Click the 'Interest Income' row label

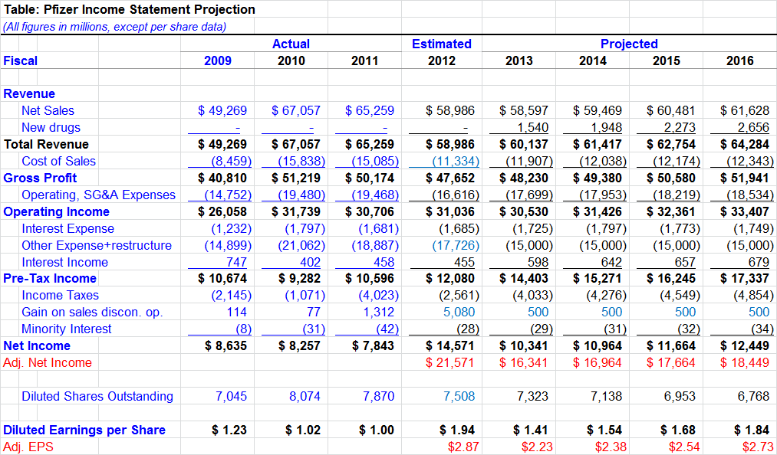tap(64, 262)
